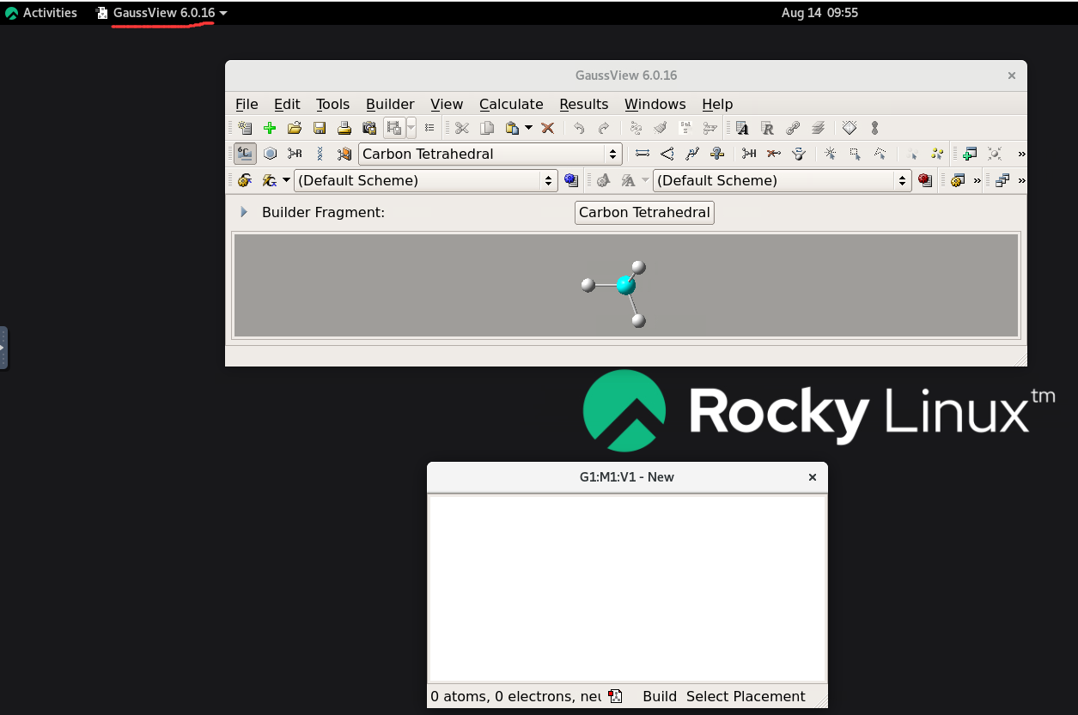Viewport: 1078px width, 715px height.
Task: Expand the chevron beside the yellow gear icon
Action: pos(977,180)
